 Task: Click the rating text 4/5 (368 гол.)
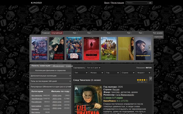tap(142, 82)
